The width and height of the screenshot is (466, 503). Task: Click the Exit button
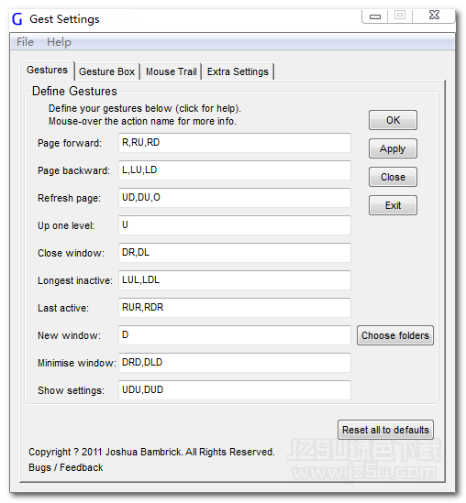tap(393, 205)
